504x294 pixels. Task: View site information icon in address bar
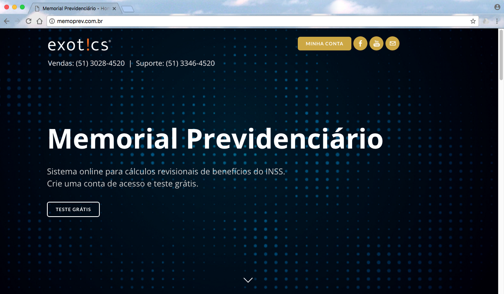click(x=52, y=21)
